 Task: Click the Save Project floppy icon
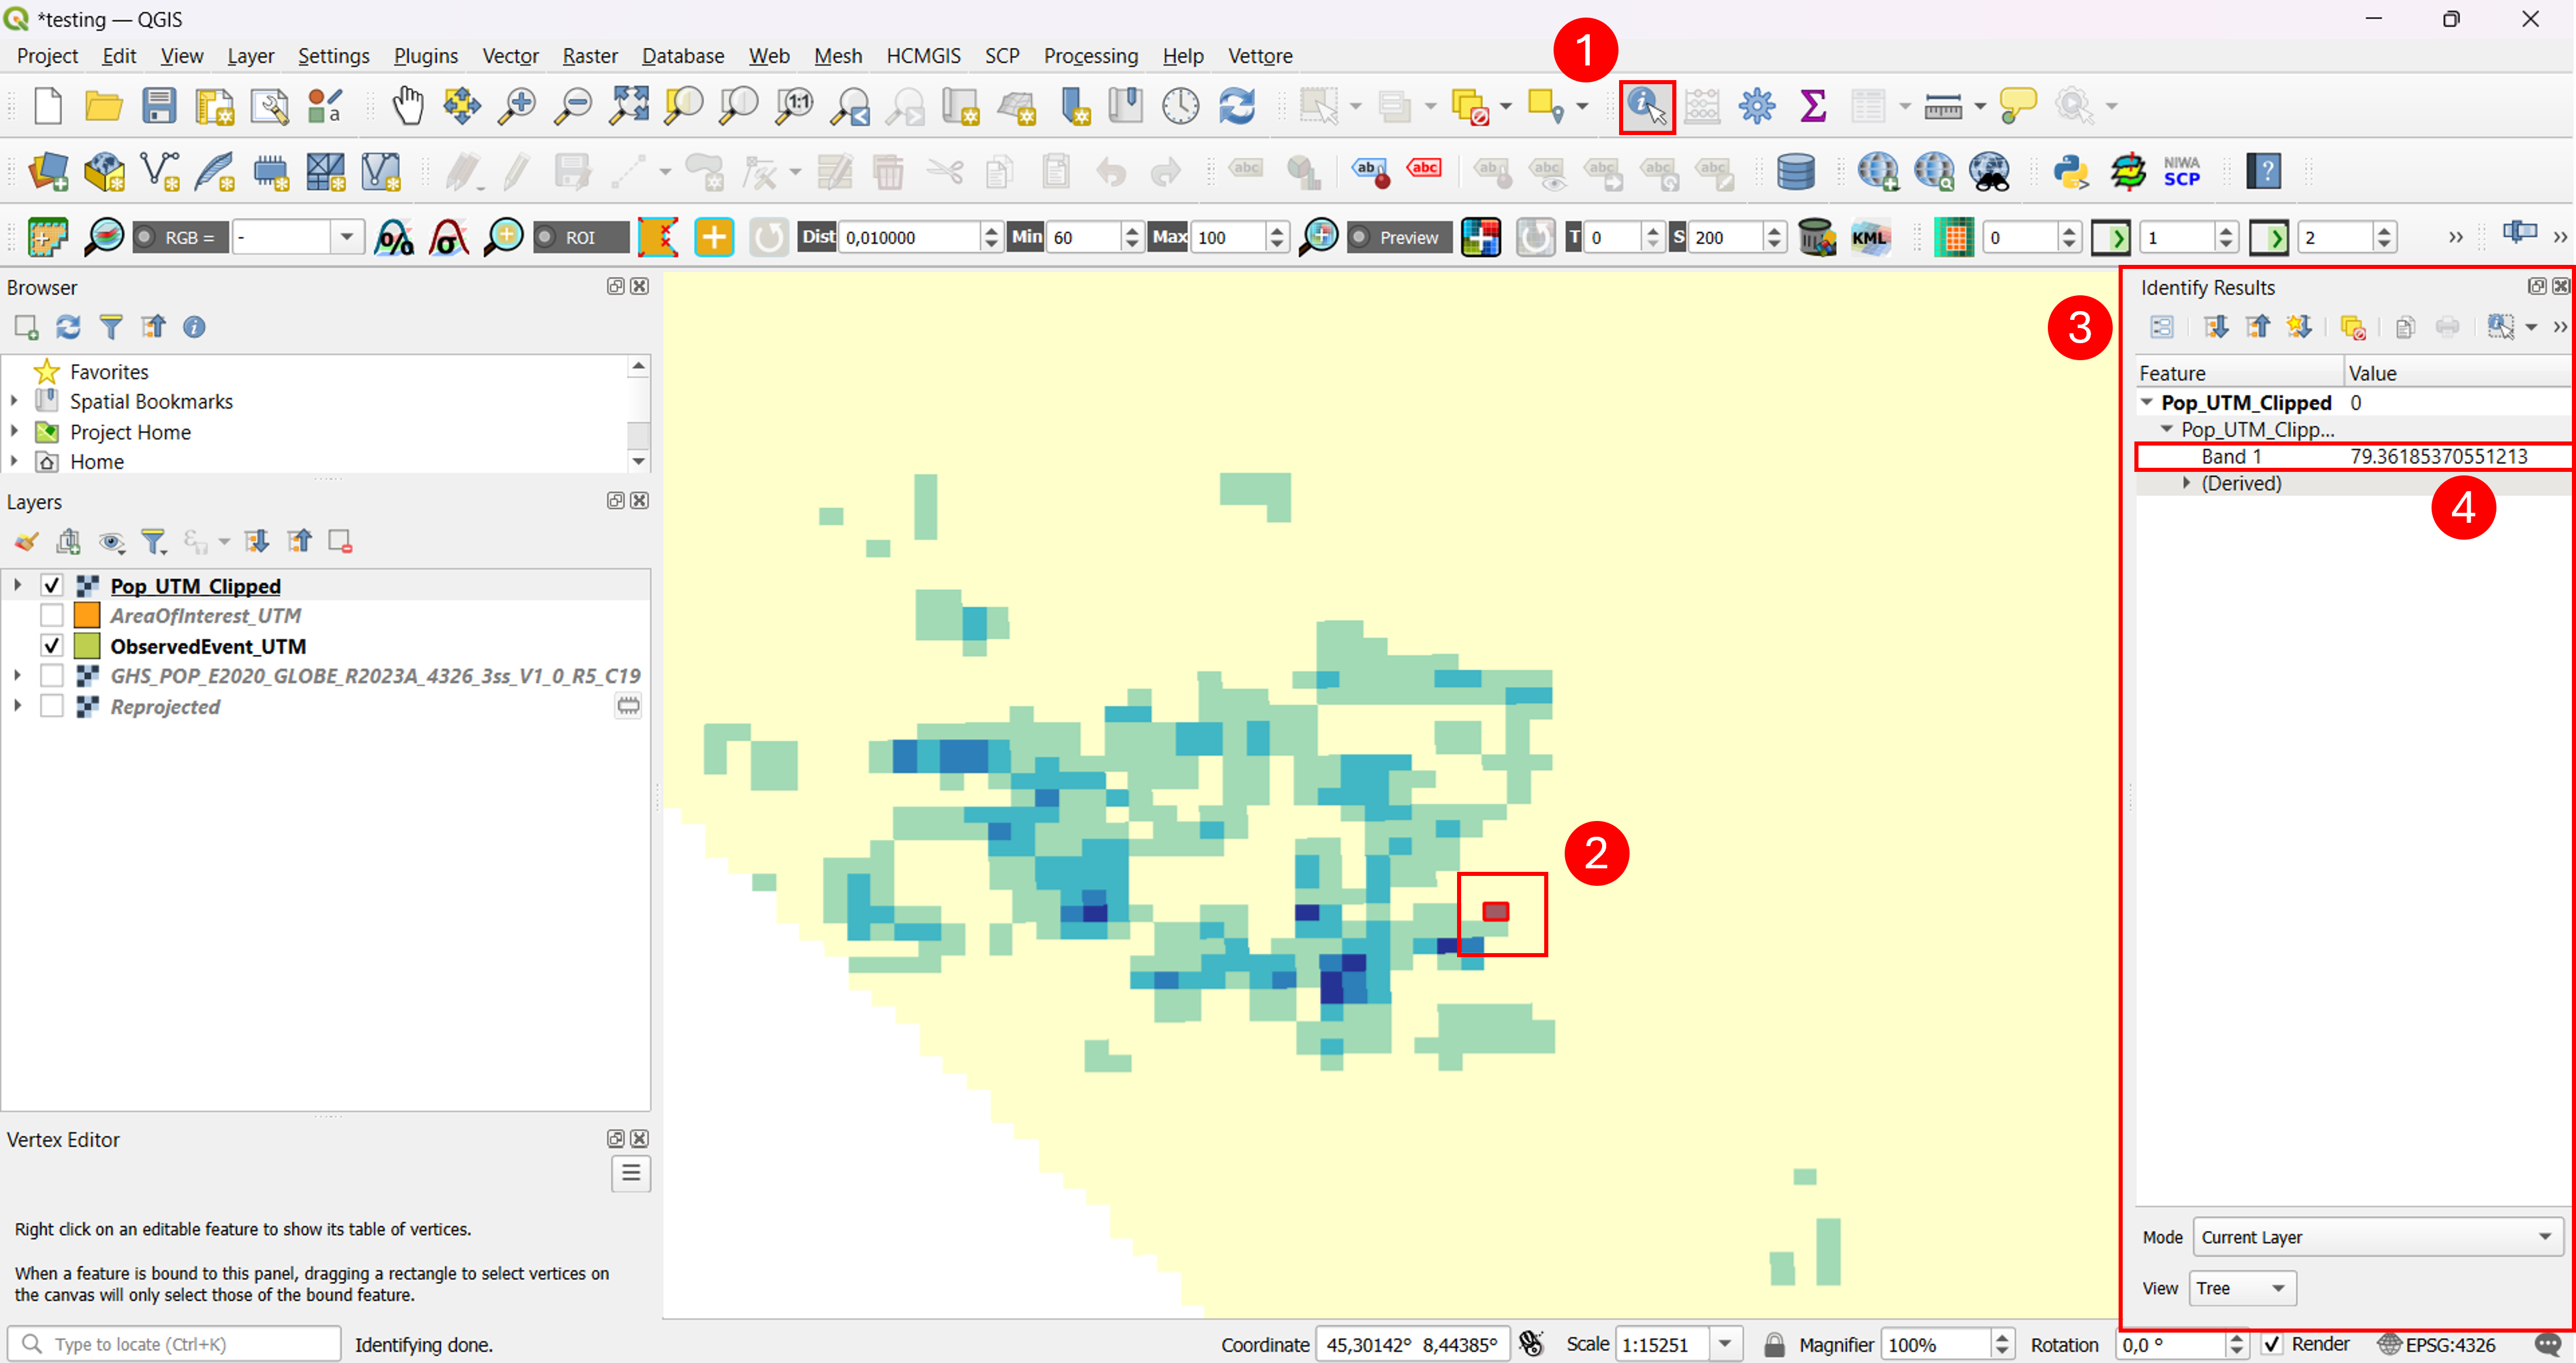(159, 106)
